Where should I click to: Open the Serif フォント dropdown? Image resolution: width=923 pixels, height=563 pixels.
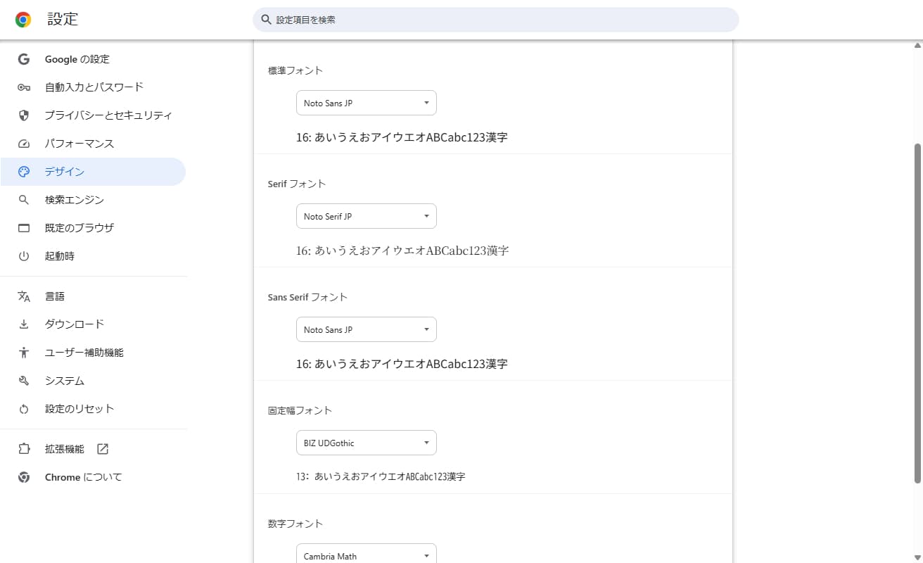coord(366,216)
